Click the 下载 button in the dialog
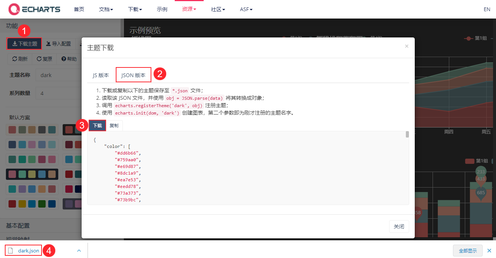 pos(98,126)
